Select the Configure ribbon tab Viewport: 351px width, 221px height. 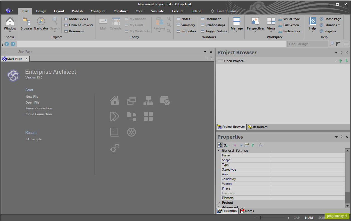(98, 11)
